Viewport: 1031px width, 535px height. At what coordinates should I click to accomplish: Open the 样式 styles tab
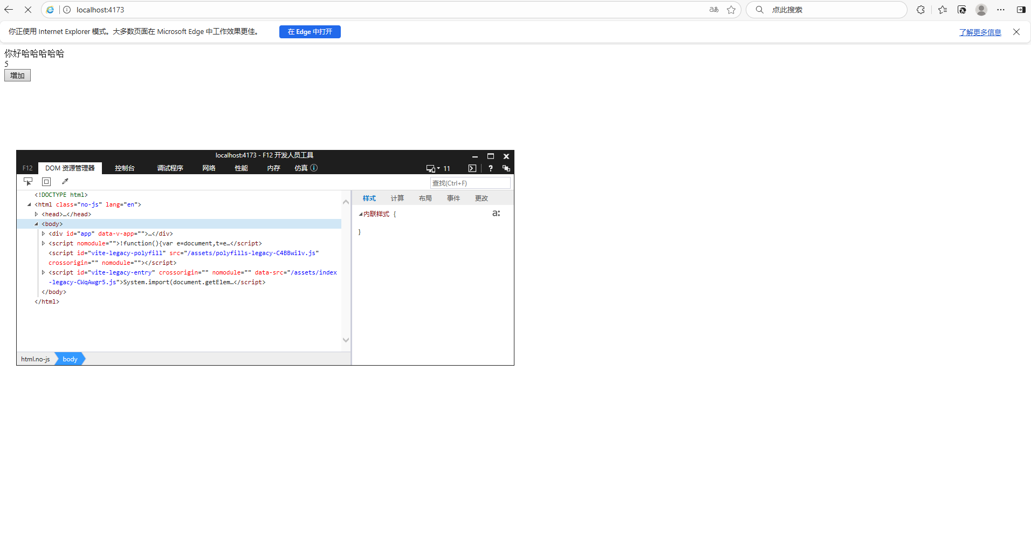[369, 198]
